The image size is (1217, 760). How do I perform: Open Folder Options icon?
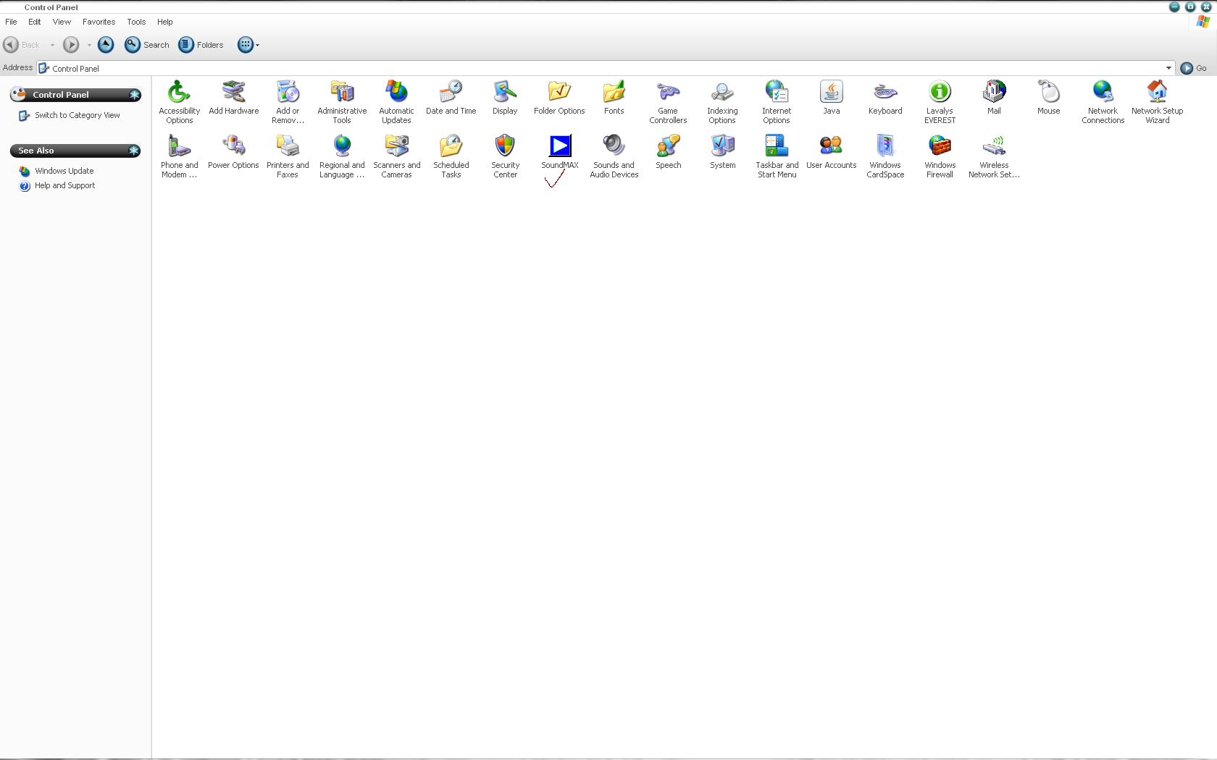pyautogui.click(x=559, y=92)
